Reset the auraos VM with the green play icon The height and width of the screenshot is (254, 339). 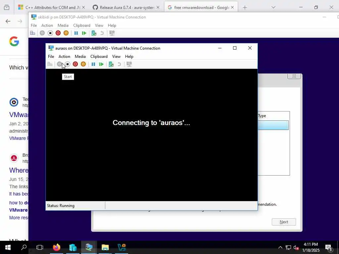point(101,64)
